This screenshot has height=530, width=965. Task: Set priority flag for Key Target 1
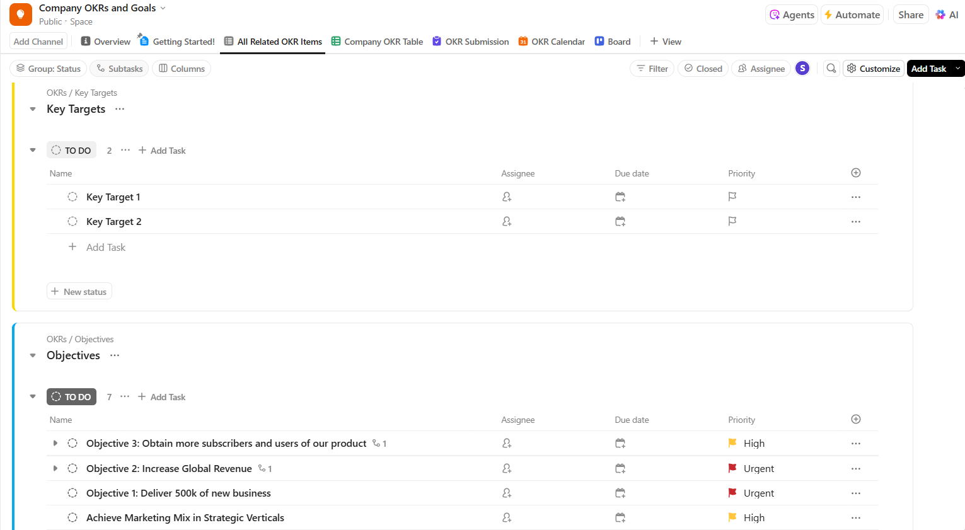click(x=732, y=197)
